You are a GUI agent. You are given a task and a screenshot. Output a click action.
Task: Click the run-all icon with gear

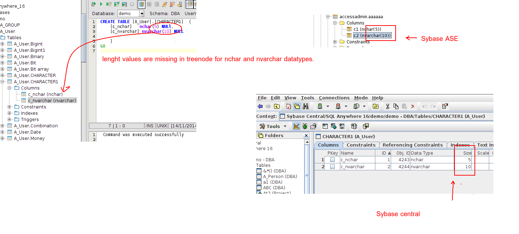coord(94,4)
